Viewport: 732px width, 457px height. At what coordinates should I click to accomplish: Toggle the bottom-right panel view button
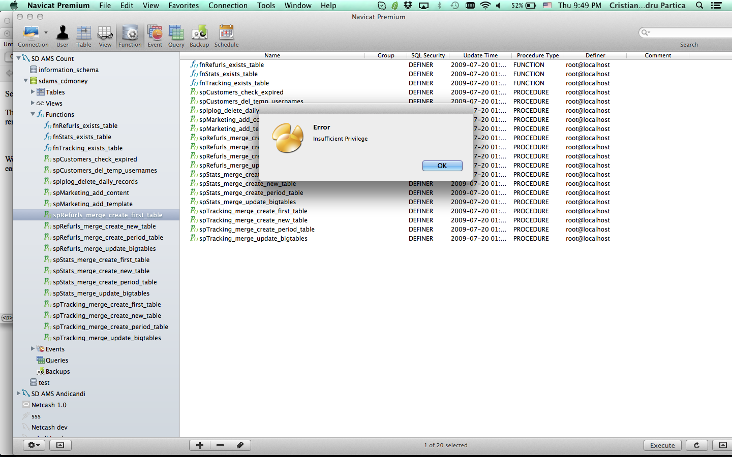(722, 445)
